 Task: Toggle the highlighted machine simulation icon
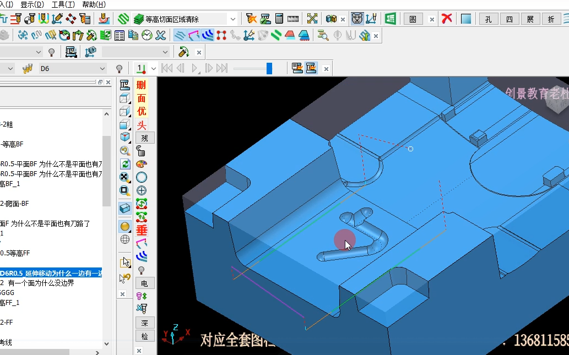[311, 68]
